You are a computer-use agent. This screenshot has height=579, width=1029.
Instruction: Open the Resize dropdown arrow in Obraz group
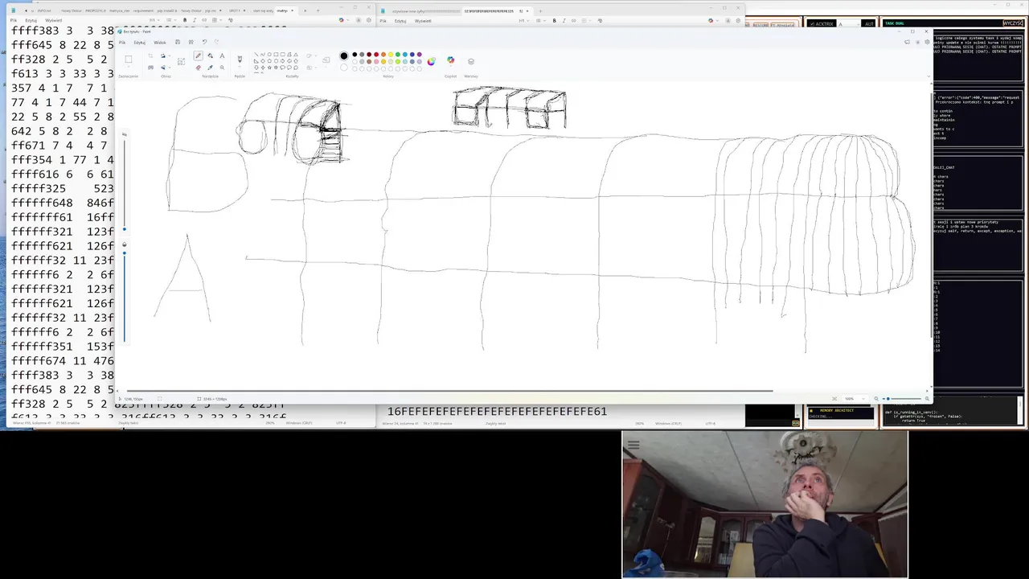pos(170,55)
